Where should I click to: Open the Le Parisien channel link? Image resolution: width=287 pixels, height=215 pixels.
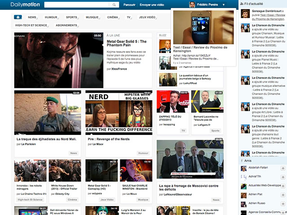tap(29, 144)
